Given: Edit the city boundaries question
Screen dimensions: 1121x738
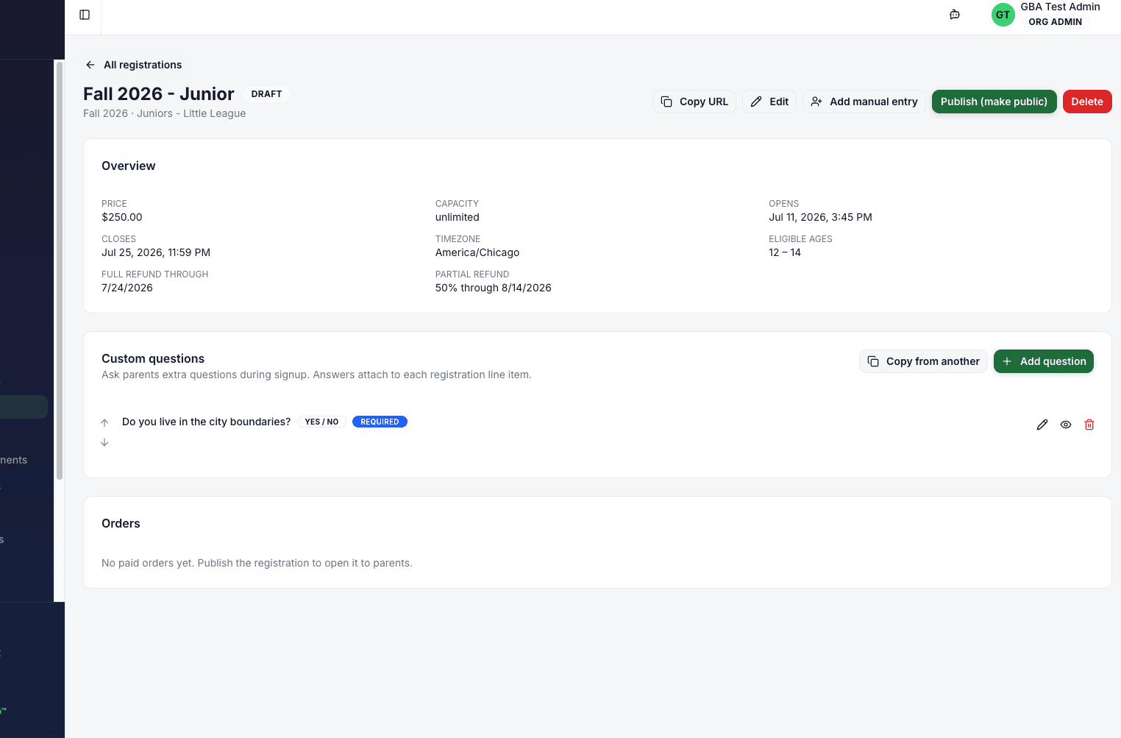Looking at the screenshot, I should coord(1042,425).
